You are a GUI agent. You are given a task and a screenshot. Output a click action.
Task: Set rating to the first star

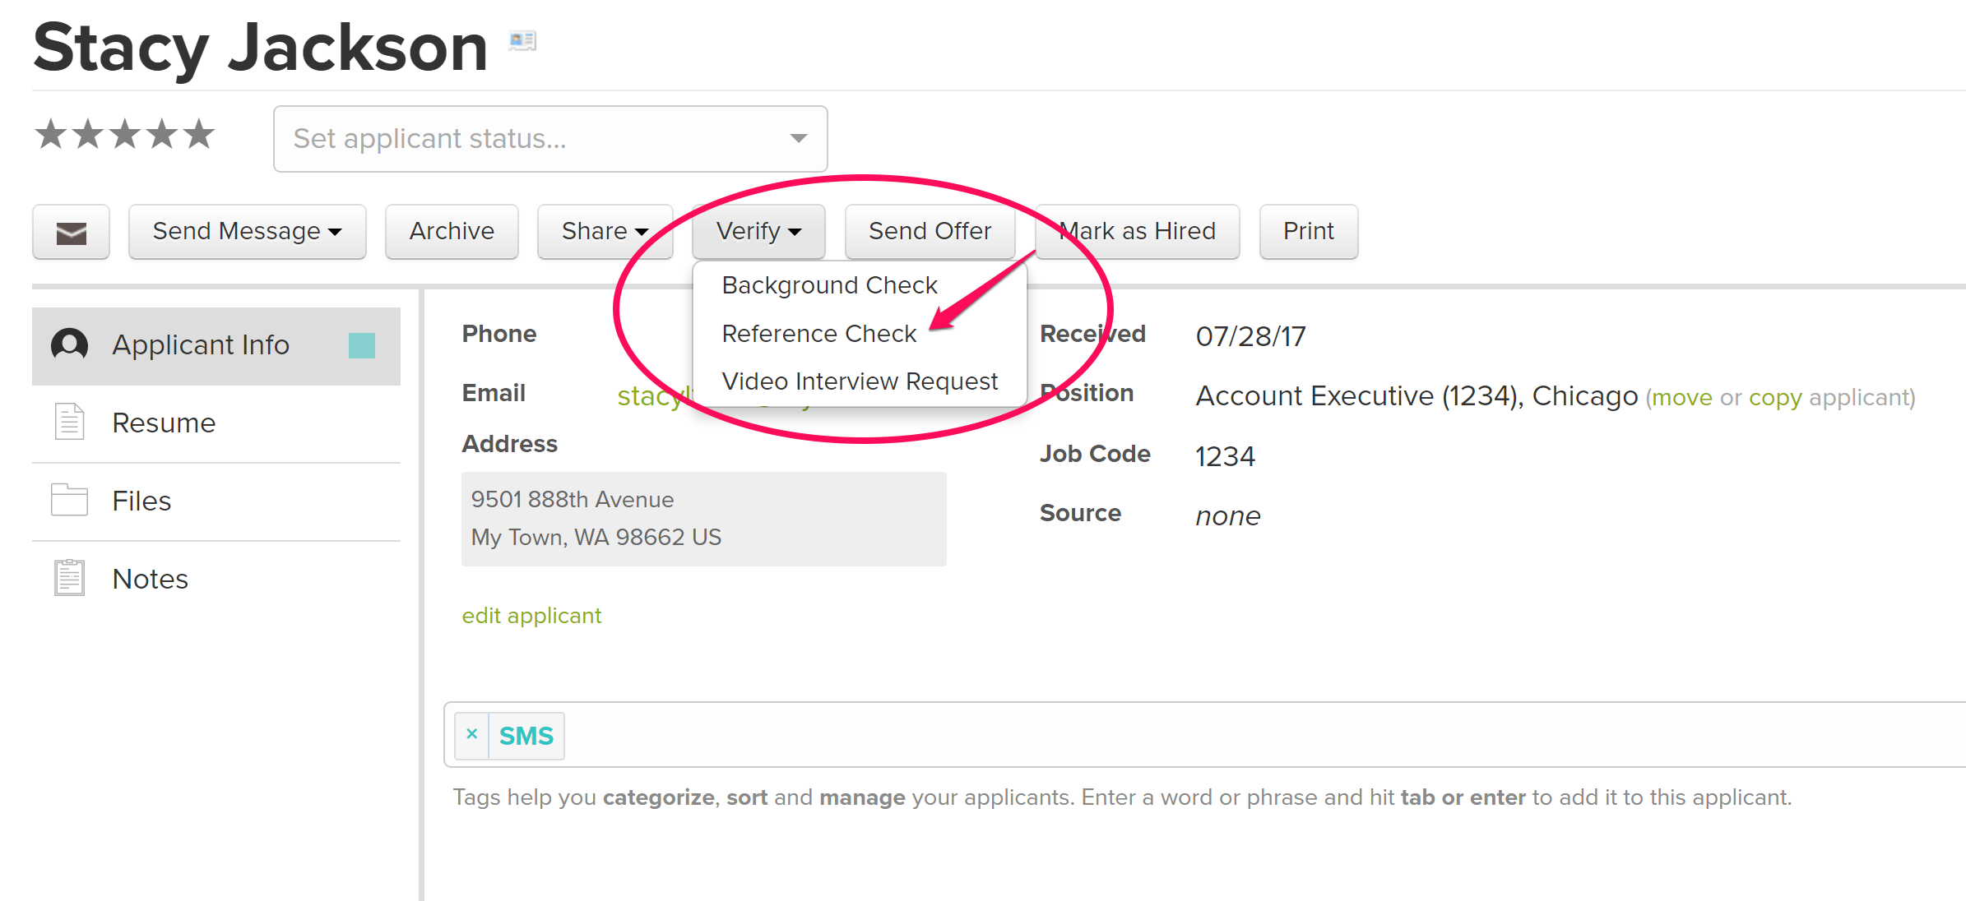[x=51, y=134]
